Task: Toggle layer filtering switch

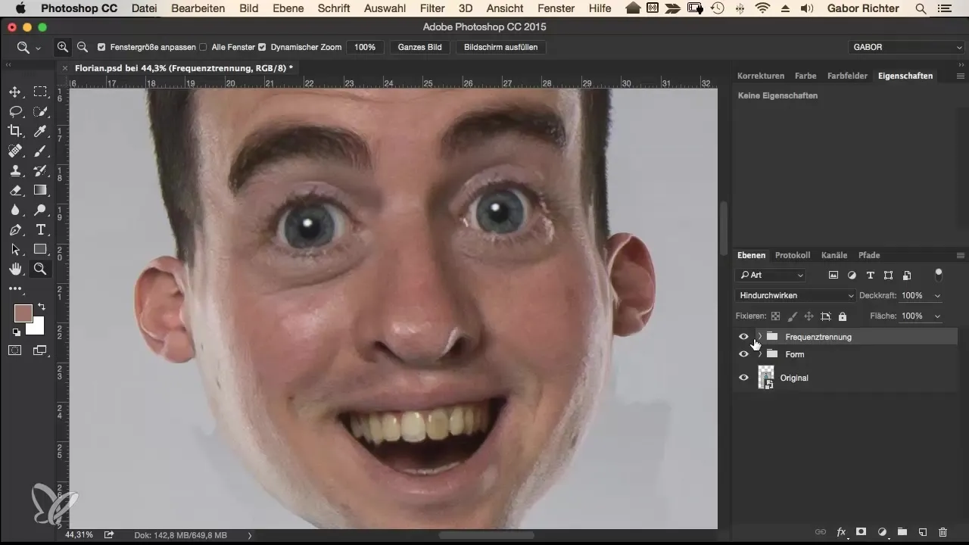Action: pos(939,274)
